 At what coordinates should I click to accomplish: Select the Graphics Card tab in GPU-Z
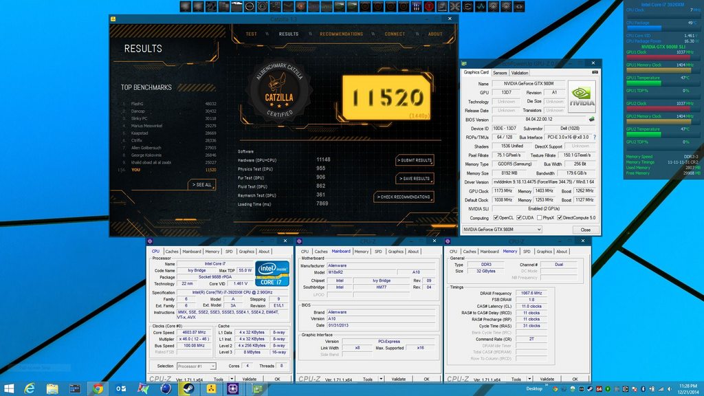[476, 72]
